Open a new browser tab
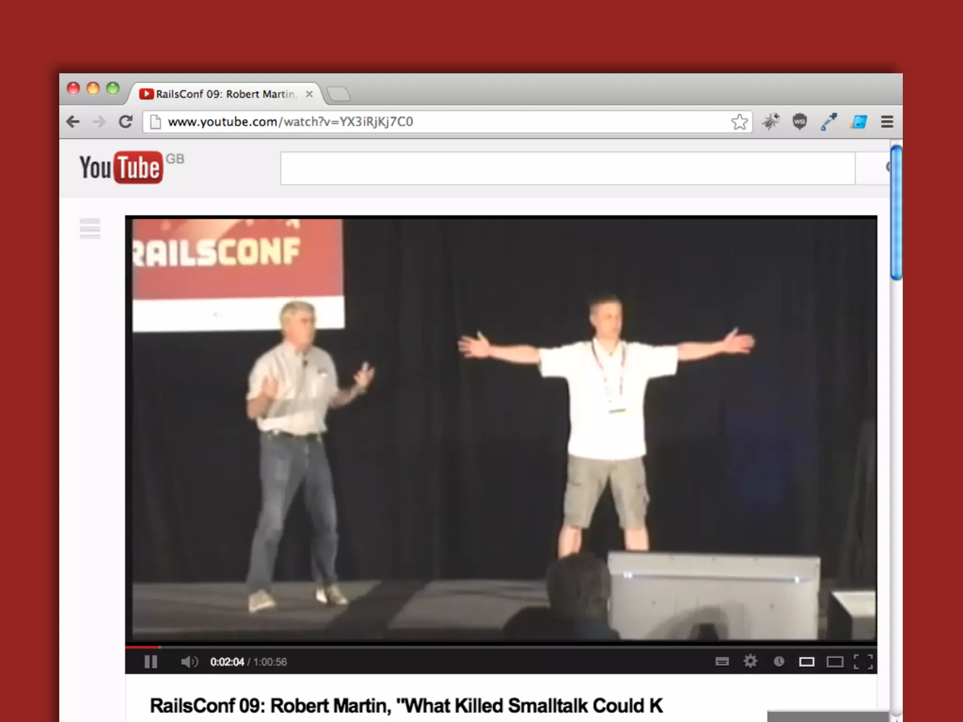The height and width of the screenshot is (722, 963). coord(339,94)
